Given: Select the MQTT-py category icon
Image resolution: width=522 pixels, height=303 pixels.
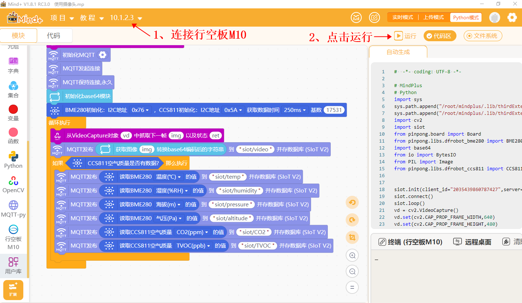Looking at the screenshot, I should pyautogui.click(x=13, y=205).
